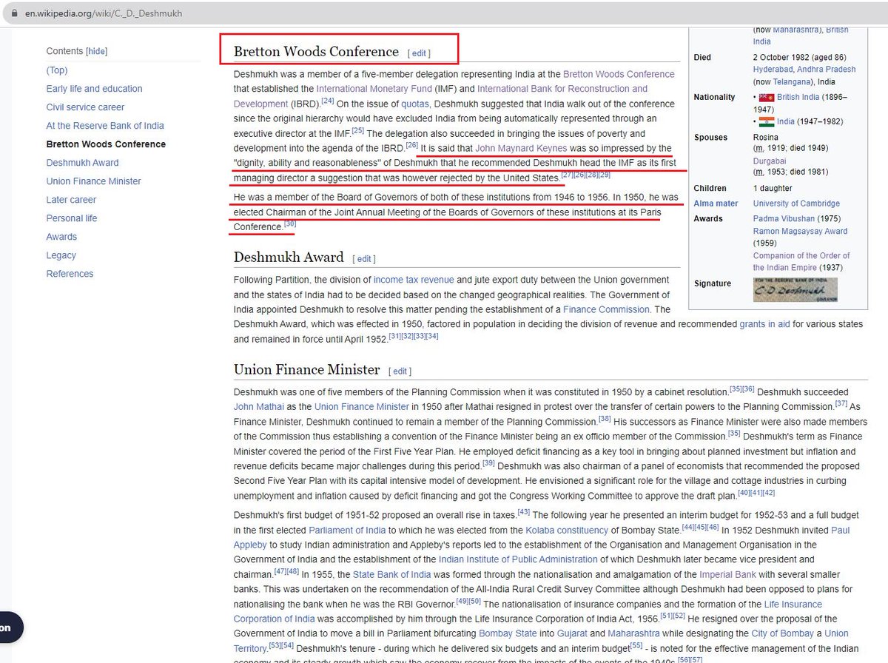The width and height of the screenshot is (888, 663).
Task: Jump to Personal life section
Action: coord(72,218)
